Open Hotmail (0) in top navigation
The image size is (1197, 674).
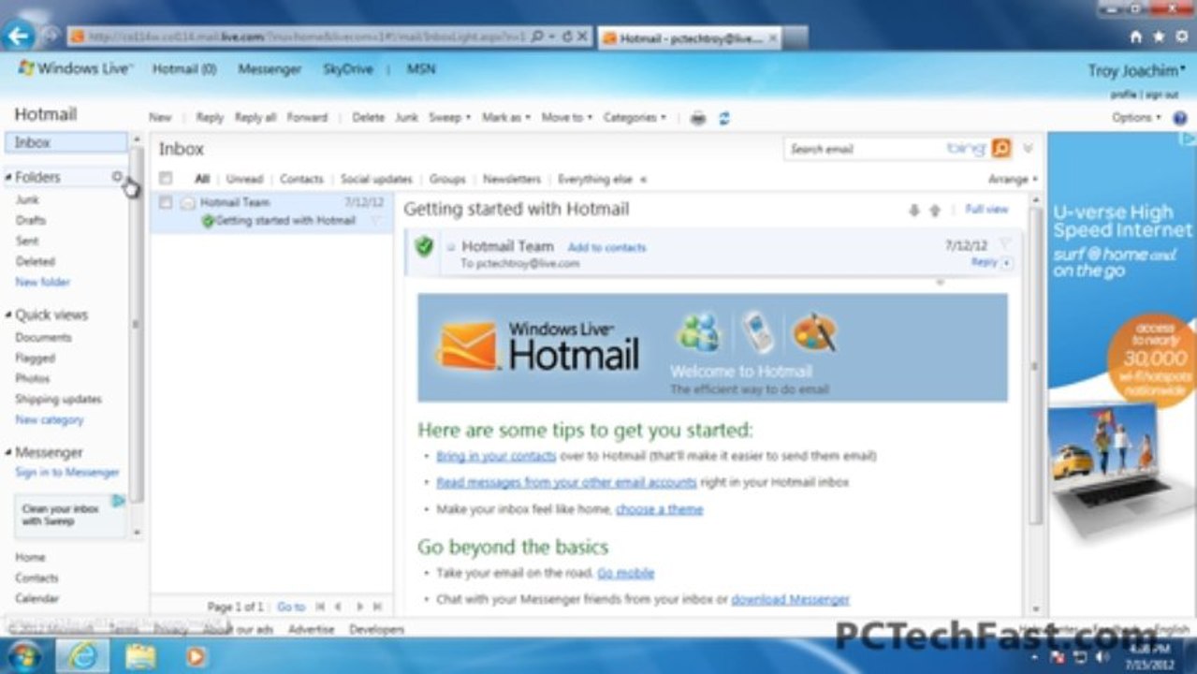pos(184,69)
